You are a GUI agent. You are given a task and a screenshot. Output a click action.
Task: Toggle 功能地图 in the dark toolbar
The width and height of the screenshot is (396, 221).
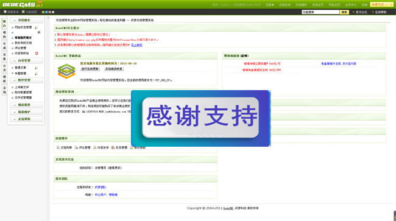click(x=30, y=12)
